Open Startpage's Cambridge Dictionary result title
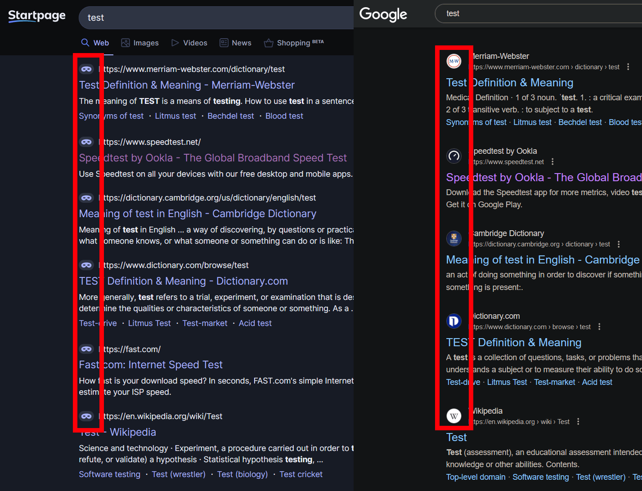 tap(198, 214)
